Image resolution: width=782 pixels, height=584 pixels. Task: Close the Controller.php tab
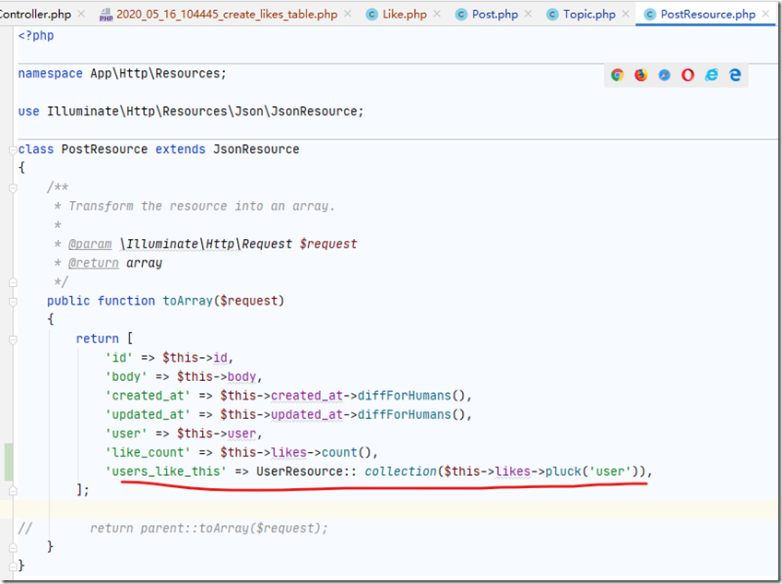[82, 14]
